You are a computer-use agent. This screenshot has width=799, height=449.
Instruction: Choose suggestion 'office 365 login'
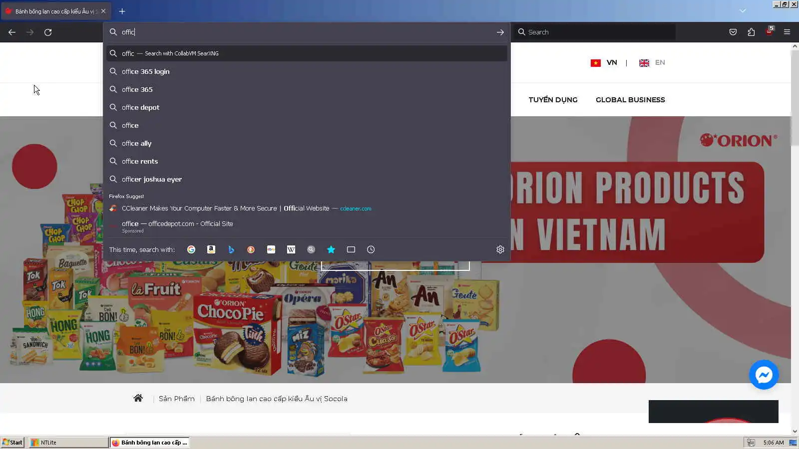[307, 71]
